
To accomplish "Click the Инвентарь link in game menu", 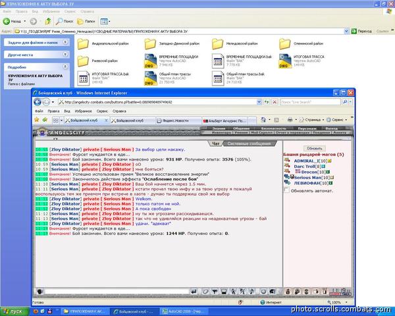I will click(221, 132).
